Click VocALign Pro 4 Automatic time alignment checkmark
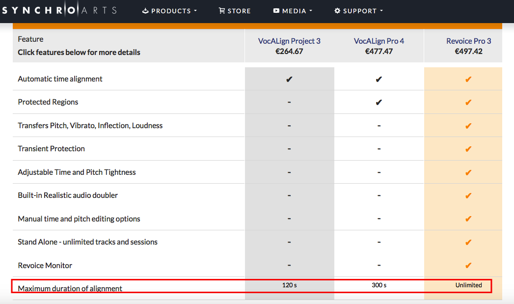The height and width of the screenshot is (304, 514). tap(379, 80)
